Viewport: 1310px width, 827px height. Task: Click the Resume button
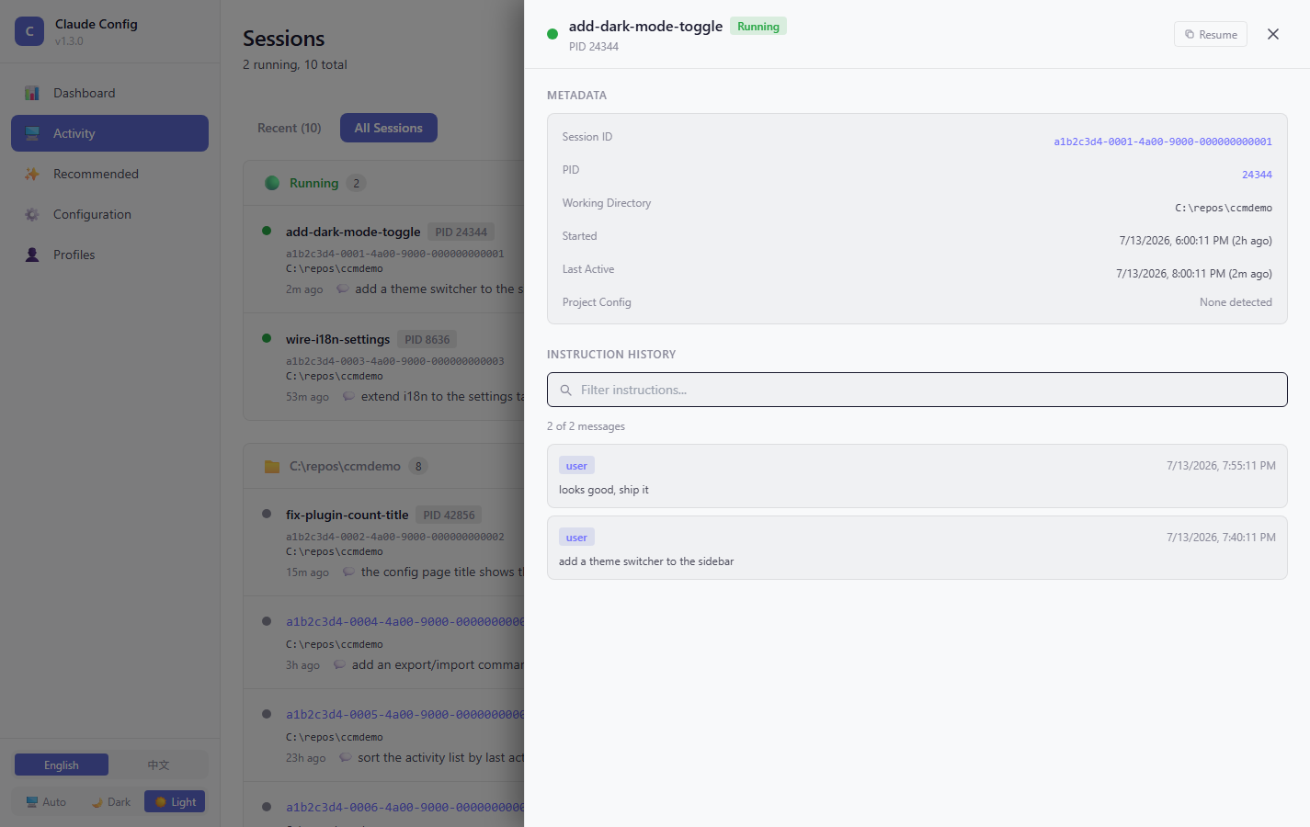coord(1210,34)
